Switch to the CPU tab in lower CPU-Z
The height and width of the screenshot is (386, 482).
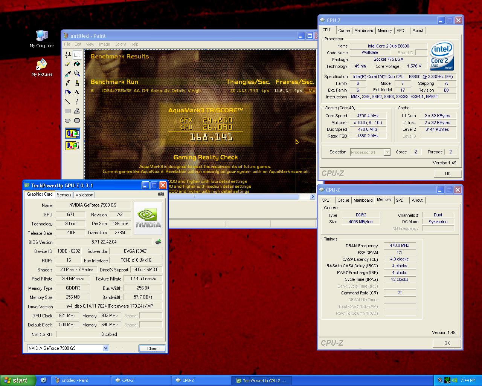(x=326, y=200)
